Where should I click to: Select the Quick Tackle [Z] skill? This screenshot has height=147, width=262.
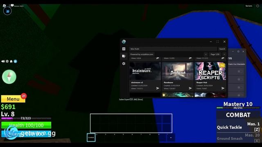pos(238,127)
